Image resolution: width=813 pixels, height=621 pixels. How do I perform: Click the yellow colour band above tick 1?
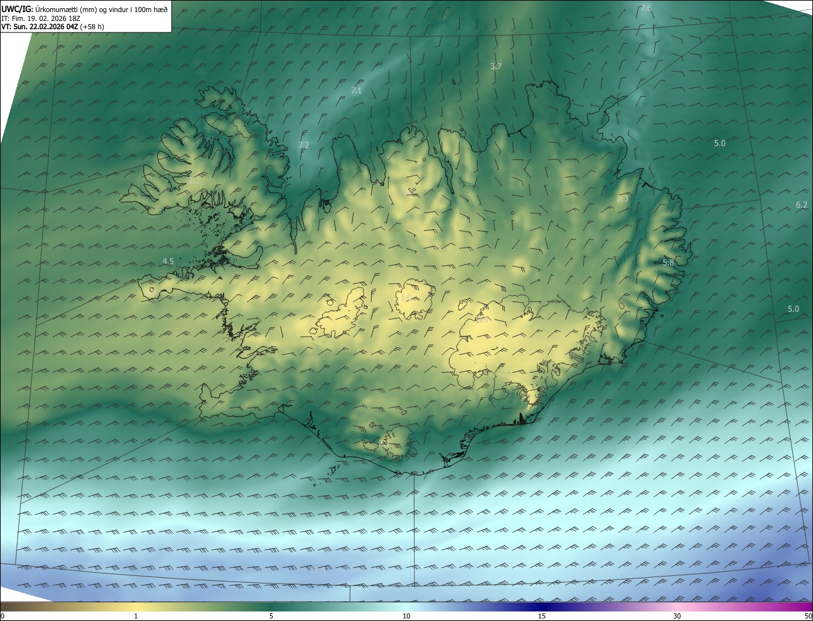tap(136, 606)
